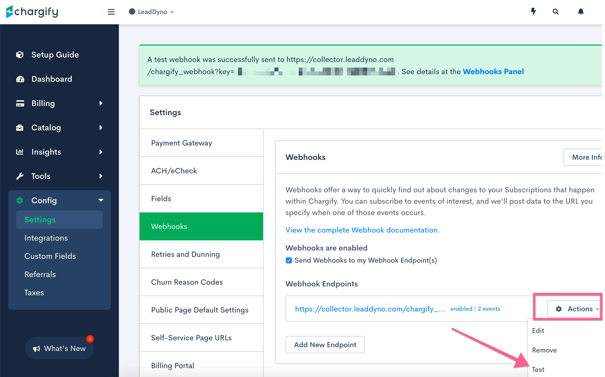Viewport: 605px width, 377px height.
Task: Open notifications via the bell icon
Action: click(x=581, y=12)
